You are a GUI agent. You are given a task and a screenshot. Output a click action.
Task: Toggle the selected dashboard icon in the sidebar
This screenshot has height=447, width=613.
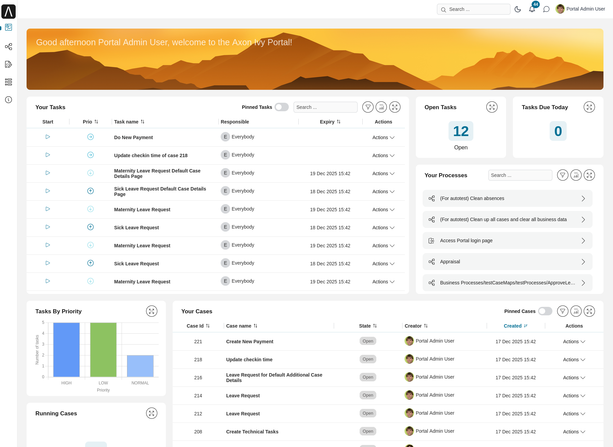9,27
